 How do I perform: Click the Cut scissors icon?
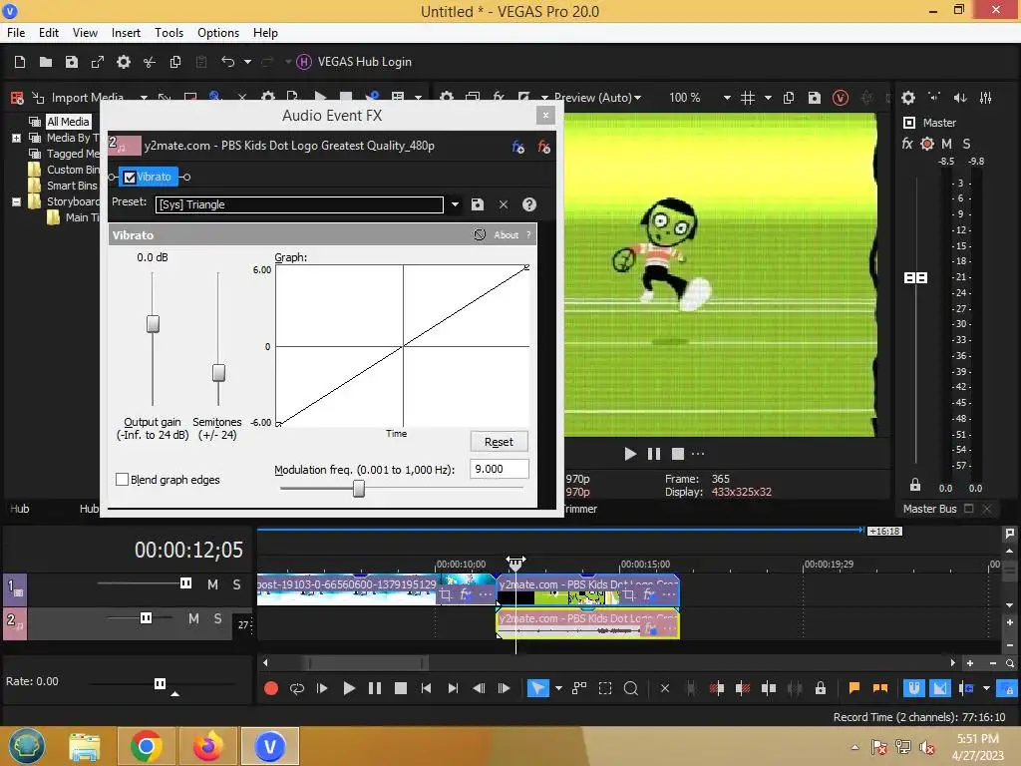pos(150,62)
